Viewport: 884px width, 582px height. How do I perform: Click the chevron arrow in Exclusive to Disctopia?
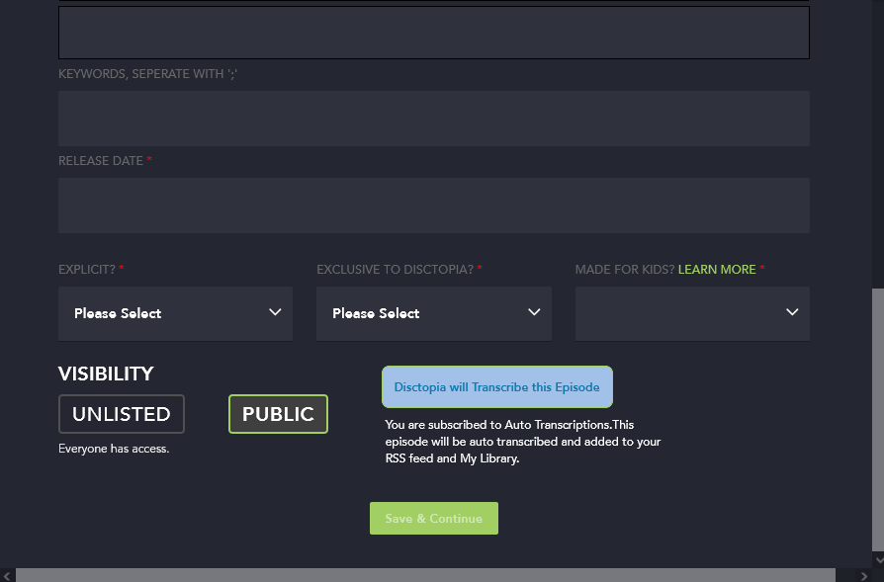[x=534, y=312]
